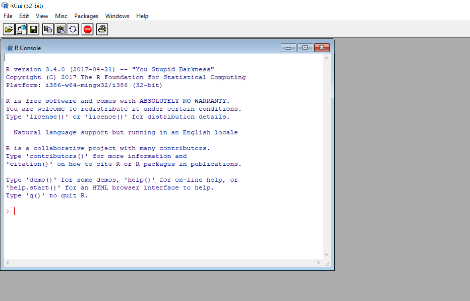Screen dimensions: 470x301
Task: Click the RGui application icon in title bar
Action: coord(5,6)
